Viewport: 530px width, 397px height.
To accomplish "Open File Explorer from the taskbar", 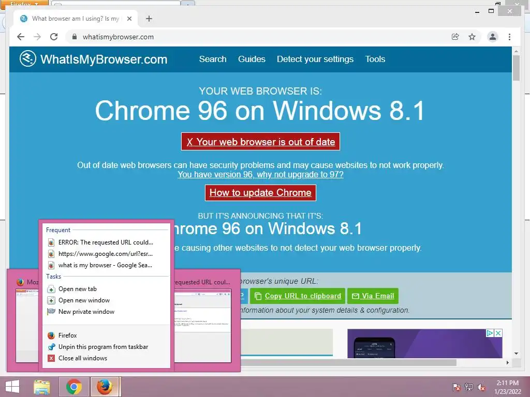I will (x=42, y=387).
